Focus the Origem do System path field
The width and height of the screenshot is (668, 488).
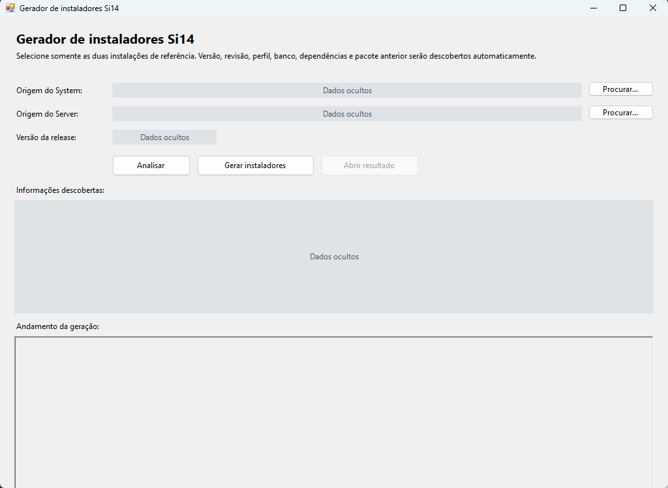[x=347, y=90]
